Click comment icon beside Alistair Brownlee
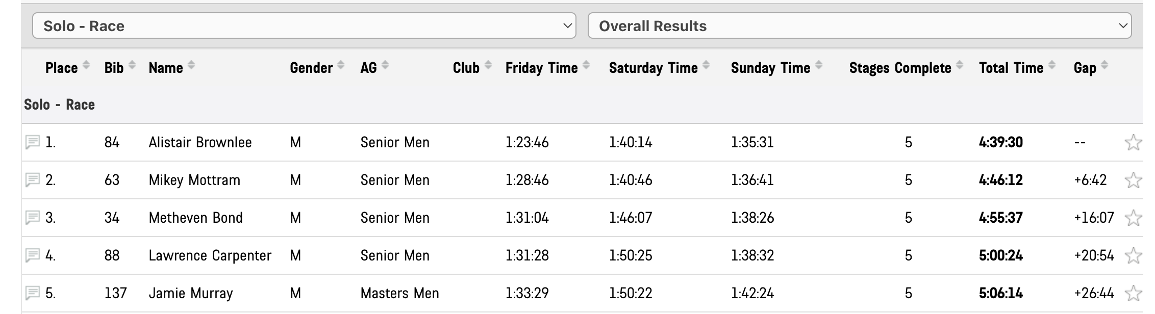Screen dimensions: 1155x314 tap(33, 142)
